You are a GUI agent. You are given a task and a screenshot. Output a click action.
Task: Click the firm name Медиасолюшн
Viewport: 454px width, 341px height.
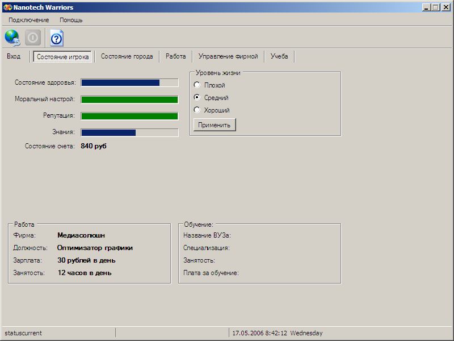[x=81, y=235]
